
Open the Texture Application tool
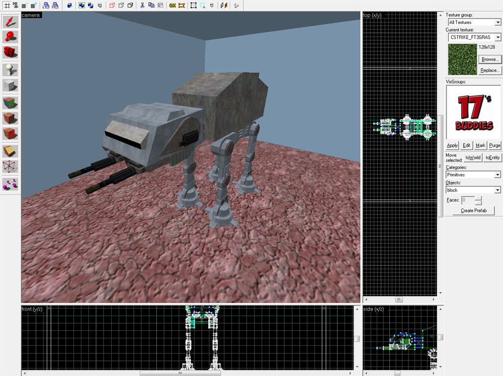(10, 103)
